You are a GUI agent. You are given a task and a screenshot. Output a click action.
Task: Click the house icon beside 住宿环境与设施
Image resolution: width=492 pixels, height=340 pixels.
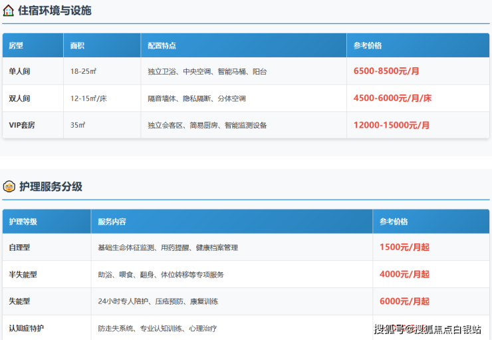click(9, 11)
